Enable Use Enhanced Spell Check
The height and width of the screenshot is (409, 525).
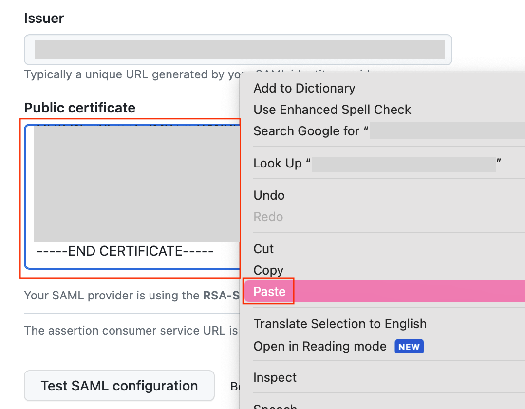[332, 110]
